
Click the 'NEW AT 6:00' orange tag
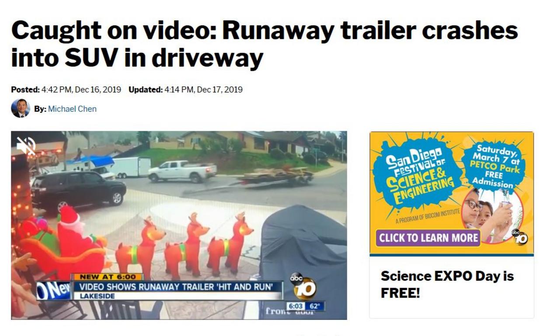(x=108, y=277)
